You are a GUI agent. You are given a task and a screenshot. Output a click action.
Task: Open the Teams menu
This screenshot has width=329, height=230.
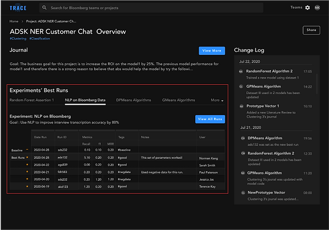click(x=296, y=8)
